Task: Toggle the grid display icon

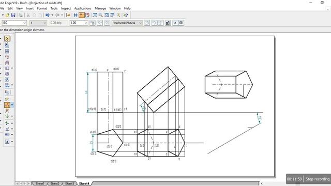Action: [76, 15]
